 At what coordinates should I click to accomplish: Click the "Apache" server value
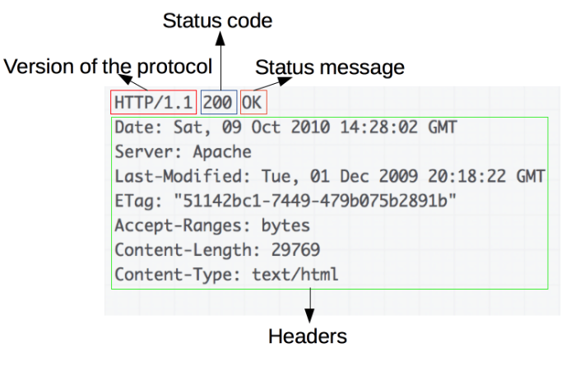(x=222, y=152)
